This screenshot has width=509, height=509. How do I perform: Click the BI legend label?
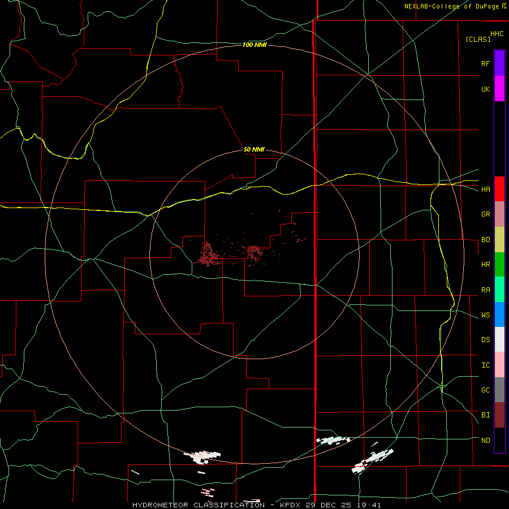(485, 415)
